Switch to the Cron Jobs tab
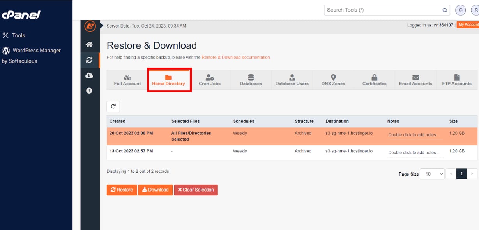Viewport: 479px width, 230px height. pos(210,80)
